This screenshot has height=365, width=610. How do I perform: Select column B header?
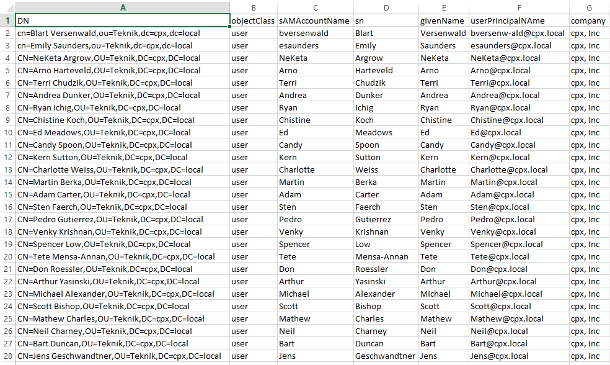tap(254, 8)
